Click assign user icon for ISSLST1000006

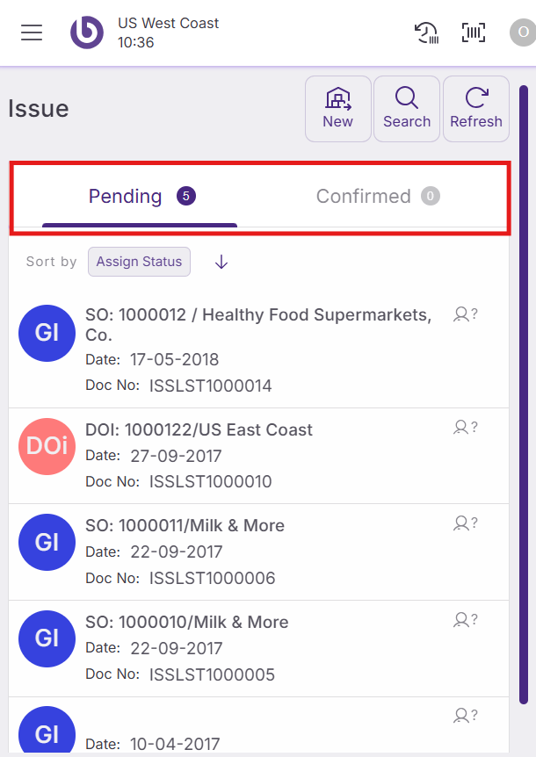(465, 523)
